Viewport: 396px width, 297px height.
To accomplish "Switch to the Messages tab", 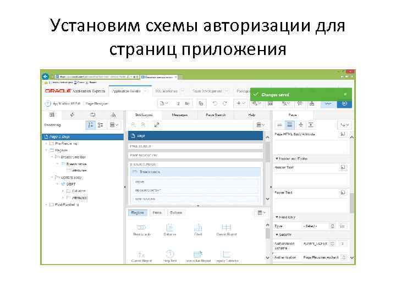I will click(179, 115).
